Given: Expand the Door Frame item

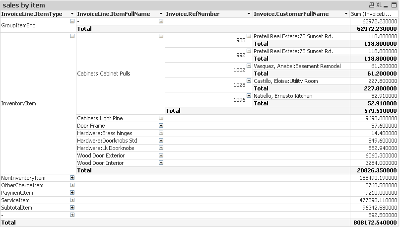Looking at the screenshot, I should click(x=161, y=125).
